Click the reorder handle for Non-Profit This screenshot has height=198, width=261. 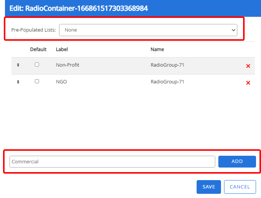pyautogui.click(x=18, y=65)
